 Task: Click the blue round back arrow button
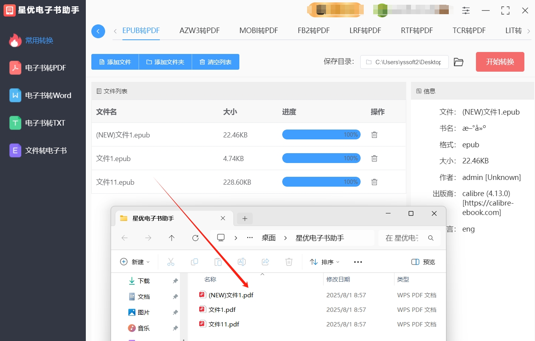[98, 31]
